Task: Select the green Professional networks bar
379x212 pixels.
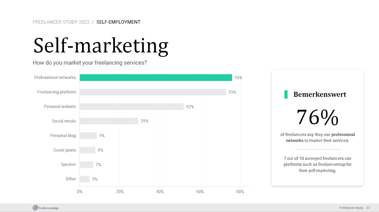Action: click(x=156, y=78)
